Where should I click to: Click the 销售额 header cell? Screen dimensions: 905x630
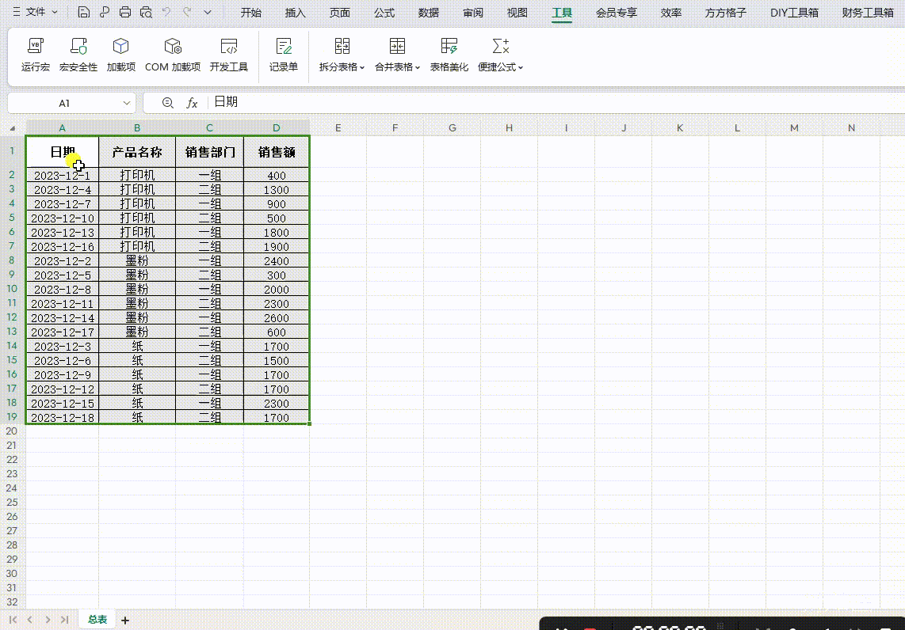(x=277, y=152)
